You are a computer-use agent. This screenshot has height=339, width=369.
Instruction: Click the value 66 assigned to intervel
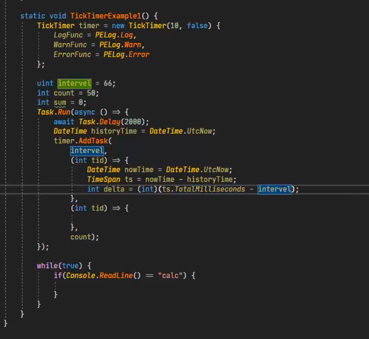108,83
